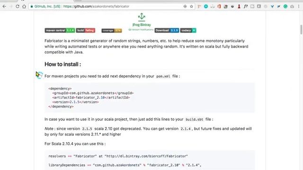This screenshot has width=303, height=170.
Task: Click the resolvers line in sbt snippet
Action: click(118, 156)
